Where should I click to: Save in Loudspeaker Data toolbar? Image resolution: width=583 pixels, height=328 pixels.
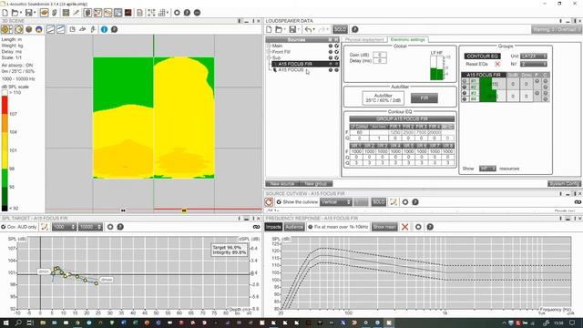click(292, 29)
